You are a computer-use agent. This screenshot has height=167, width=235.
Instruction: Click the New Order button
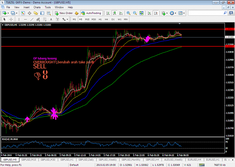point(64,13)
